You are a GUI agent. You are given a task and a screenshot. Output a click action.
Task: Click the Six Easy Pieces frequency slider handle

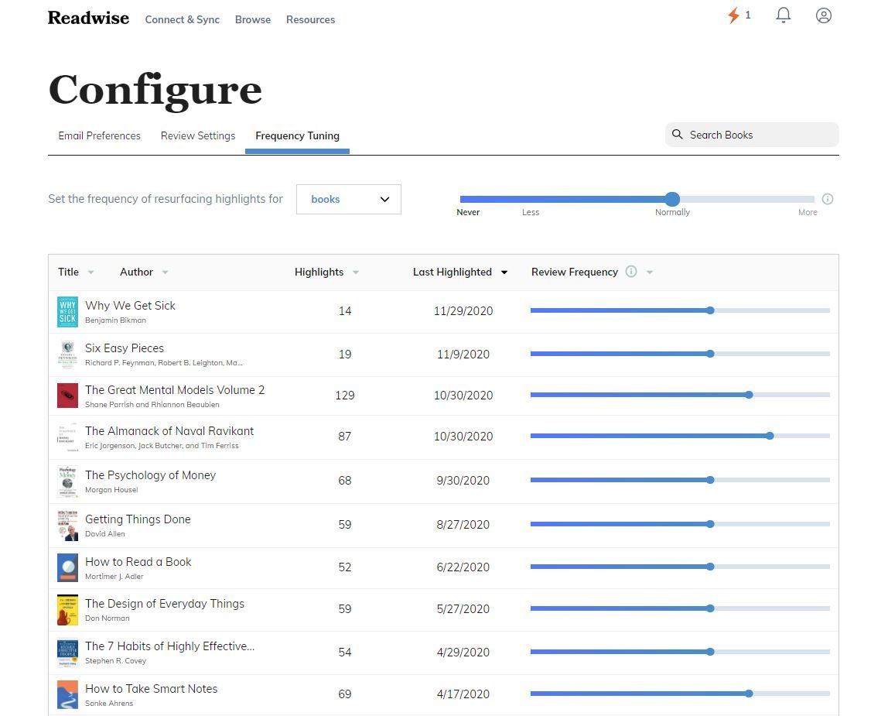coord(710,354)
